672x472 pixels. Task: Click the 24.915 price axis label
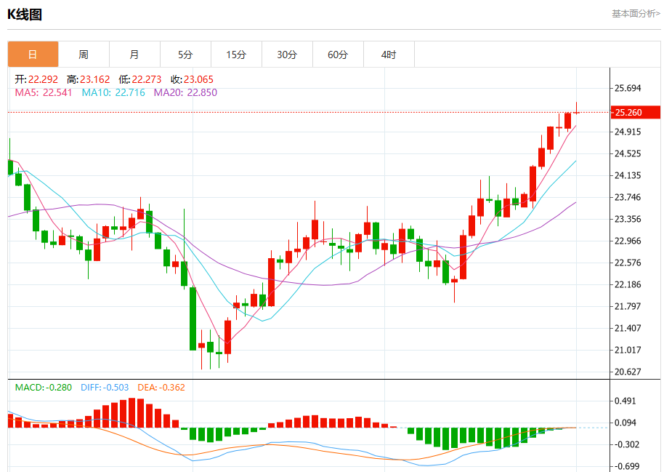click(628, 132)
